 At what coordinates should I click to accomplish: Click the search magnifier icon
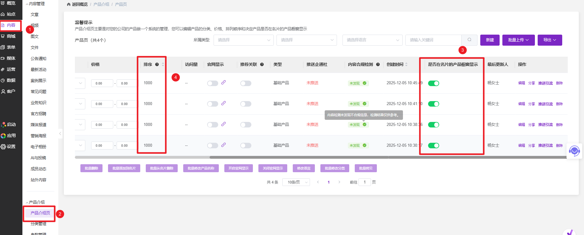click(x=469, y=40)
